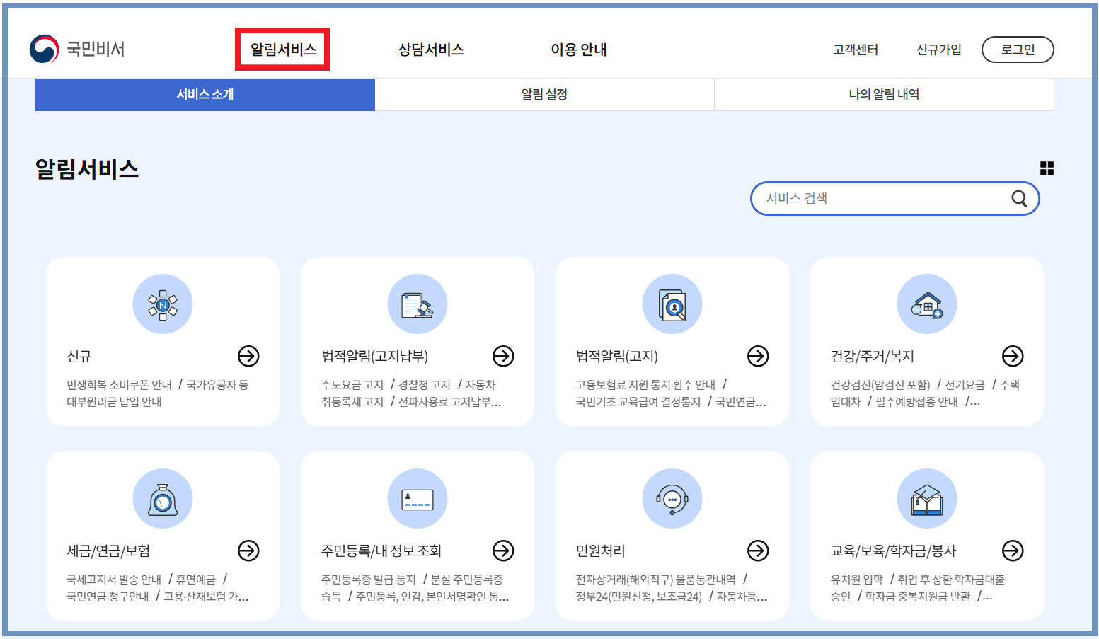The height and width of the screenshot is (639, 1099).
Task: Click the 신규 category circular icon
Action: (162, 304)
